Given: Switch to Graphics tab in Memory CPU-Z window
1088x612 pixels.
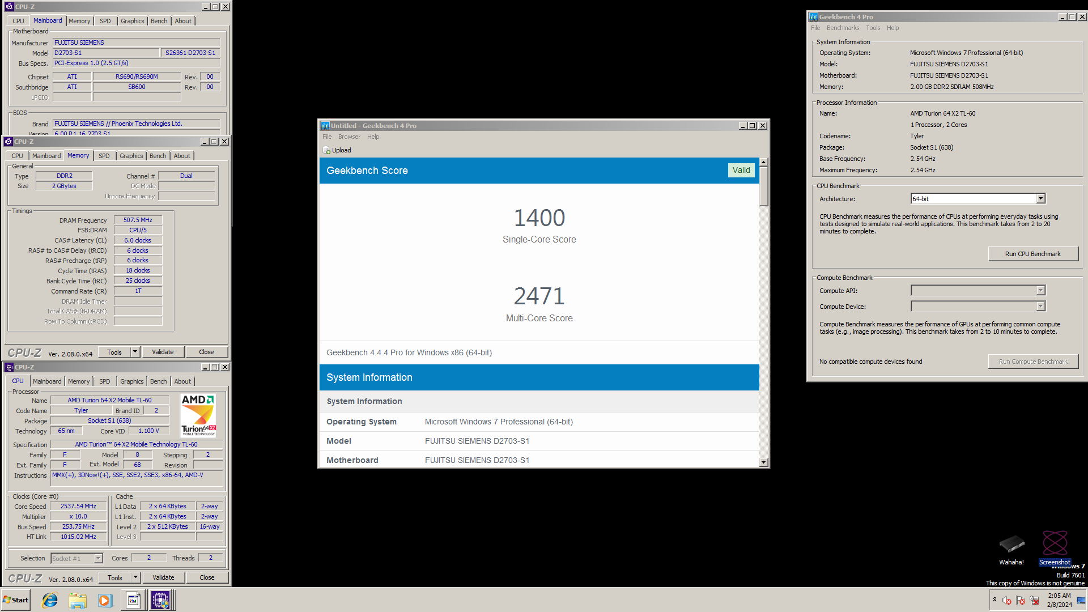Looking at the screenshot, I should pos(131,156).
